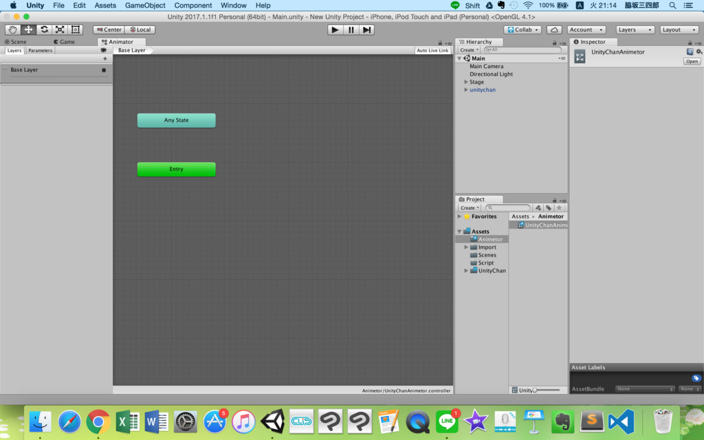Open the asset labels tag icon
Screen dimensions: 704x440
click(x=696, y=378)
